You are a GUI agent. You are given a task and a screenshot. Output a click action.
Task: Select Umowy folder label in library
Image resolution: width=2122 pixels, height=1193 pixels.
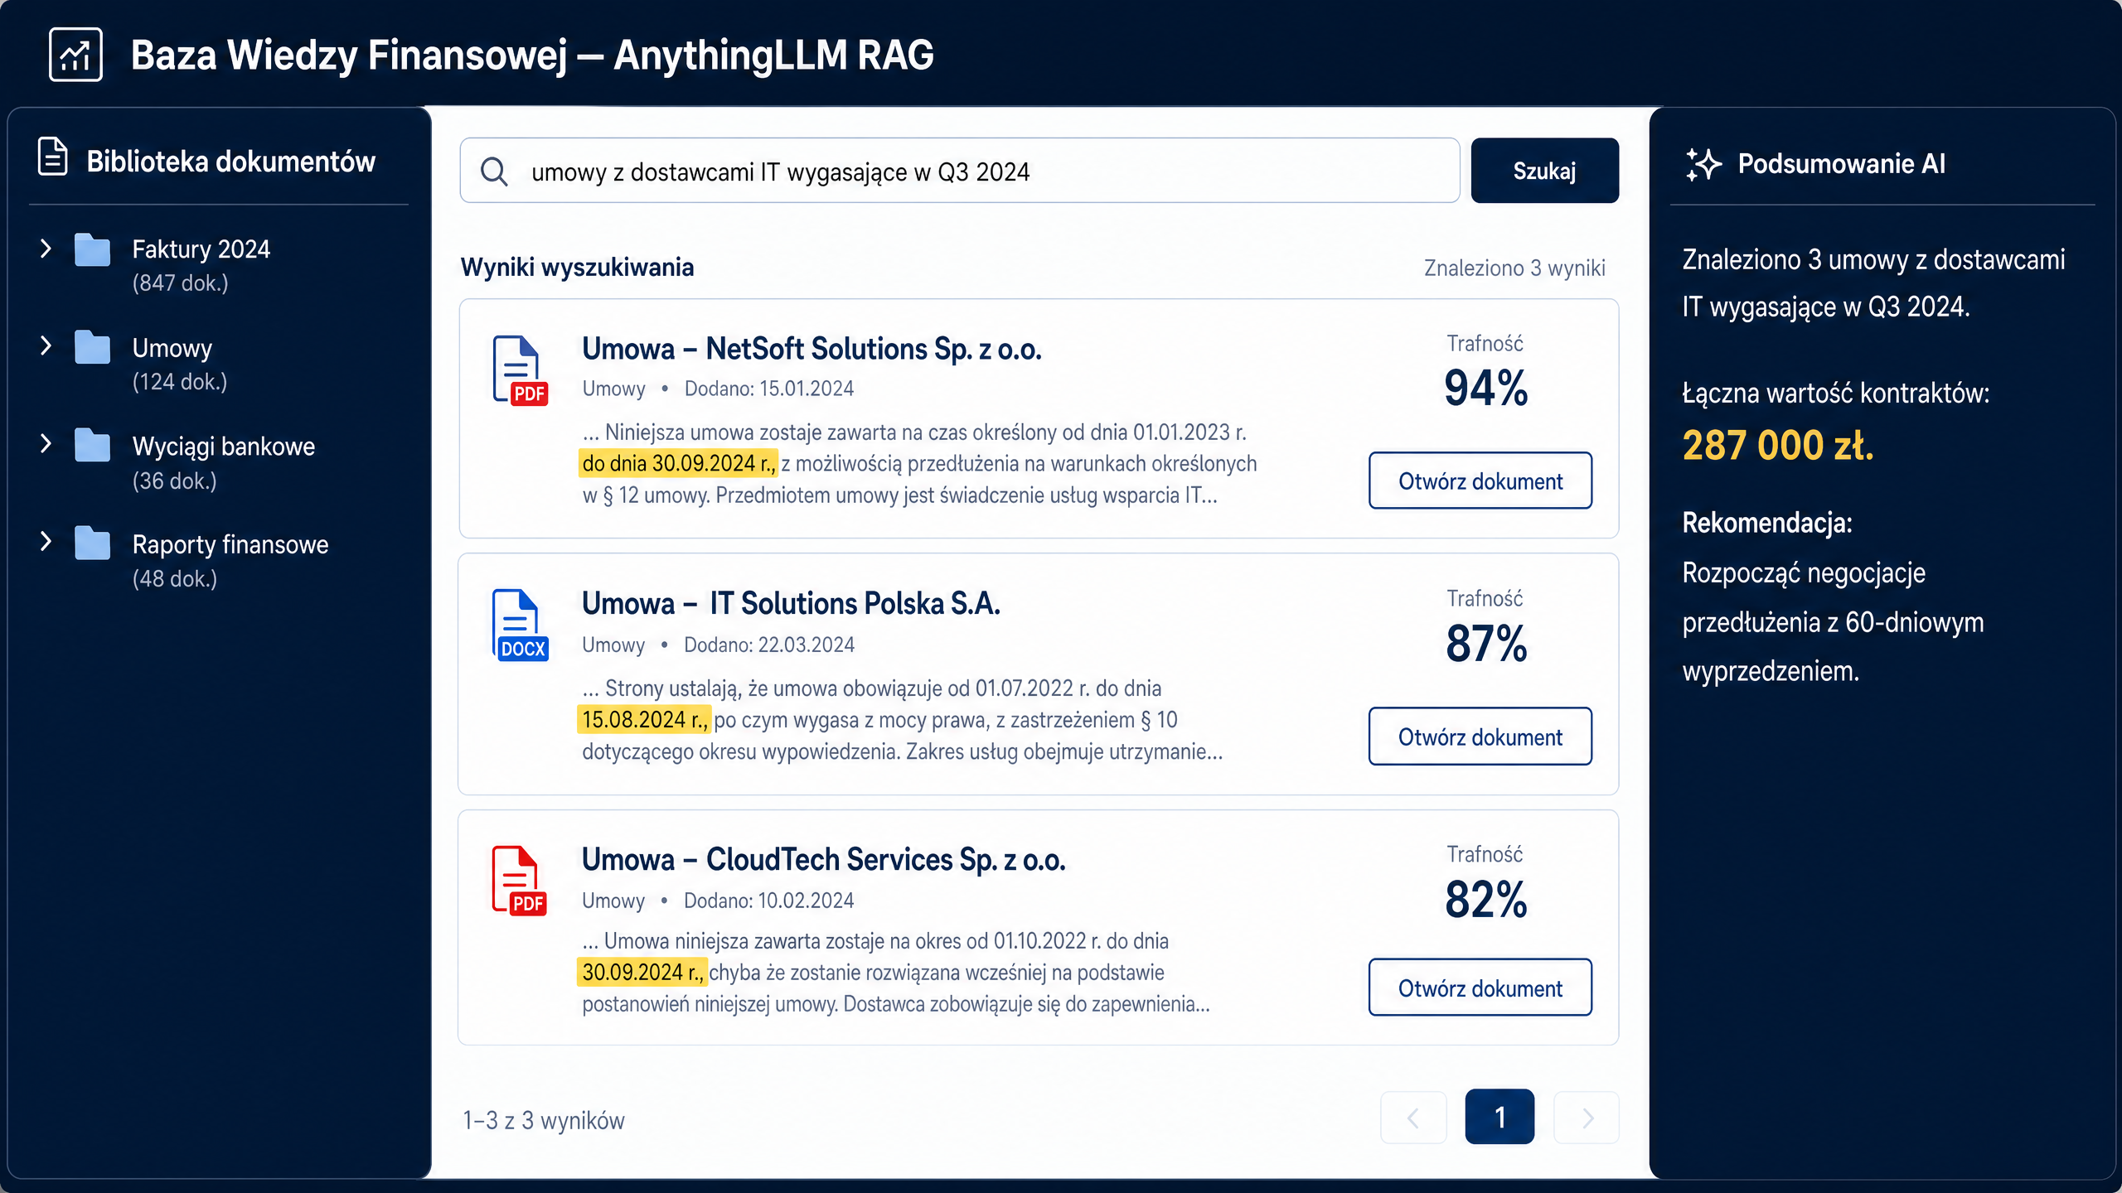point(172,348)
